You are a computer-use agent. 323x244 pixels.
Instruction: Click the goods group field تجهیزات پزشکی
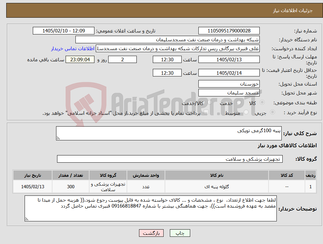(x=170, y=159)
